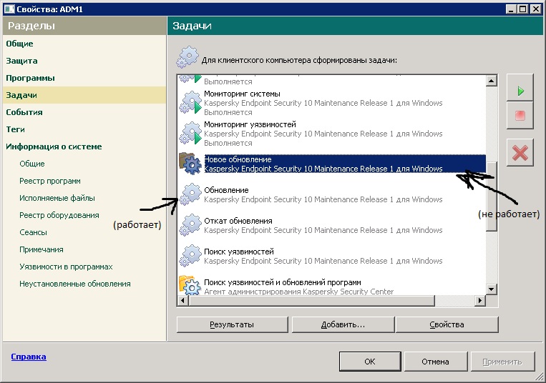Click the task list scroll down arrow
The height and width of the screenshot is (383, 546).
click(492, 289)
